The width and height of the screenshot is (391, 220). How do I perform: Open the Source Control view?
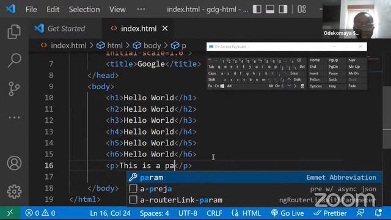click(14, 89)
